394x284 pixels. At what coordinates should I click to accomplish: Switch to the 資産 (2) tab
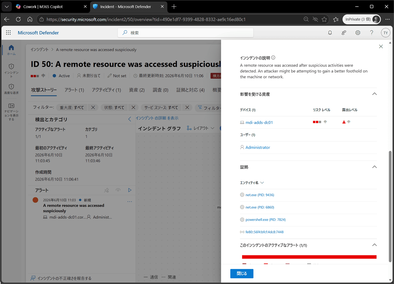pos(137,90)
